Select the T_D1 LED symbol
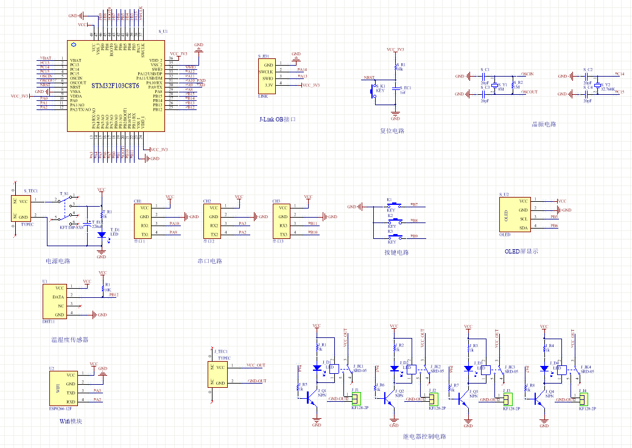 [102, 234]
